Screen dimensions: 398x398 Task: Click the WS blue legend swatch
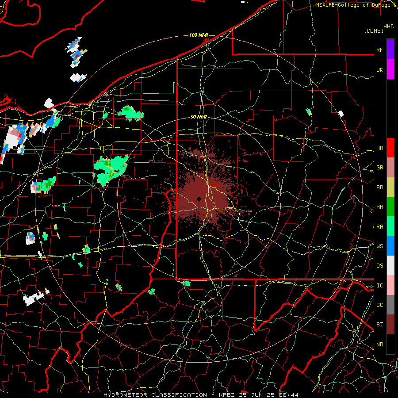pyautogui.click(x=390, y=246)
